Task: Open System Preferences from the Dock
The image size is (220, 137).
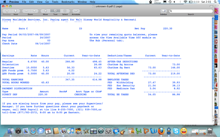Action: coord(108,131)
